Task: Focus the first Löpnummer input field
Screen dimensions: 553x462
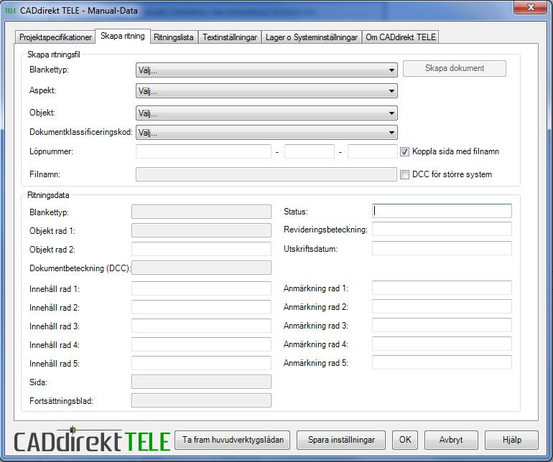Action: point(203,151)
